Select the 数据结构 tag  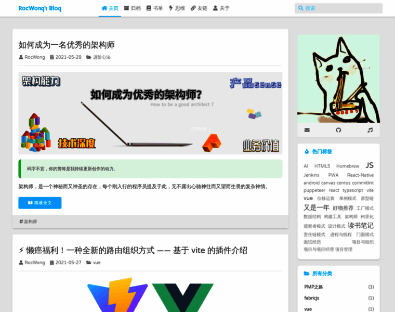click(x=312, y=217)
